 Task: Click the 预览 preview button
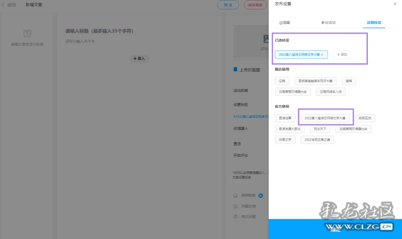[228, 5]
